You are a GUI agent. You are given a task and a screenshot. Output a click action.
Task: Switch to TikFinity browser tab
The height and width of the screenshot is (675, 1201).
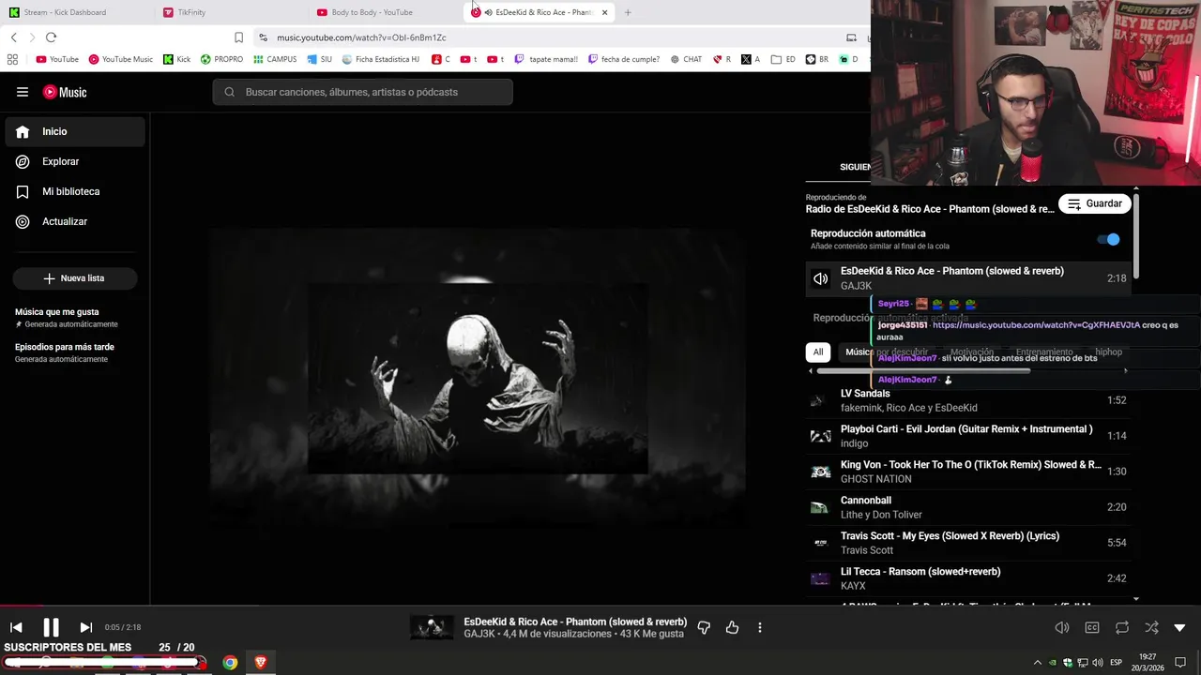point(231,12)
